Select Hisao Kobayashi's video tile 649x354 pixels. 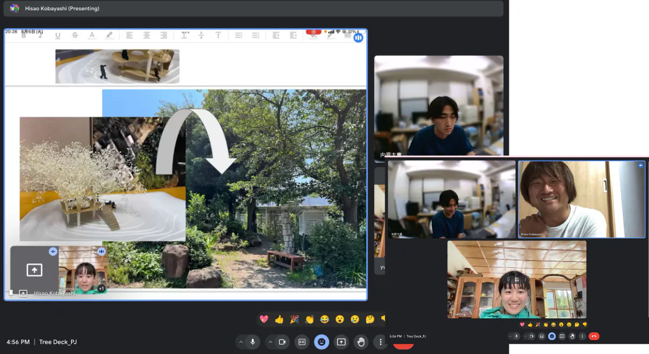(581, 199)
